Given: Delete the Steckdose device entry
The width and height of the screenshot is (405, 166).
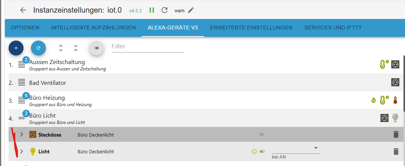Looking at the screenshot, I should (x=396, y=134).
